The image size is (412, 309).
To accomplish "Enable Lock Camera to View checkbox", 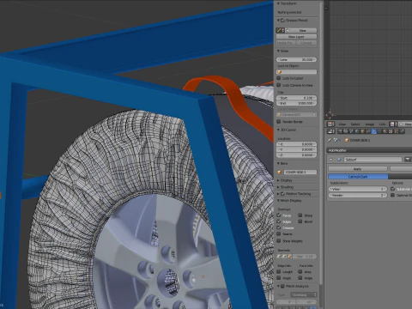I will pyautogui.click(x=279, y=85).
